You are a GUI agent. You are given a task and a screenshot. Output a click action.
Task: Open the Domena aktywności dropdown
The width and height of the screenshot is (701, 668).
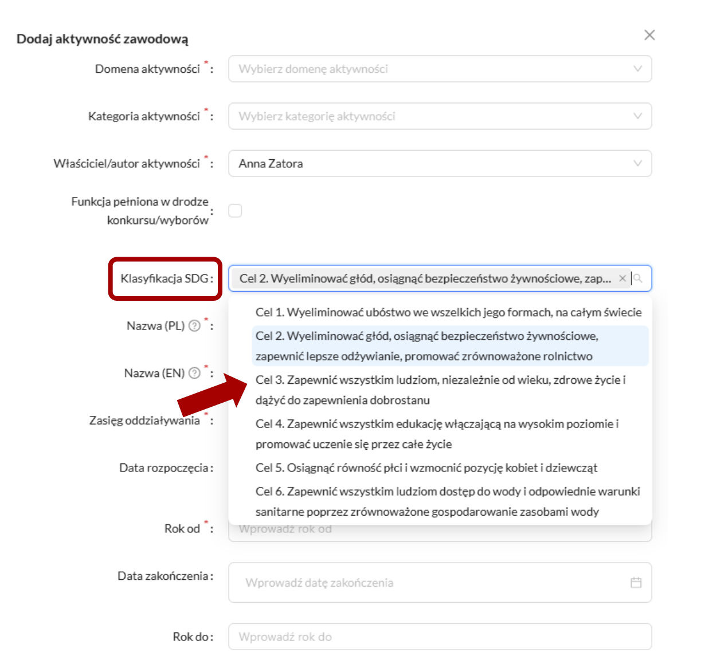click(x=440, y=69)
